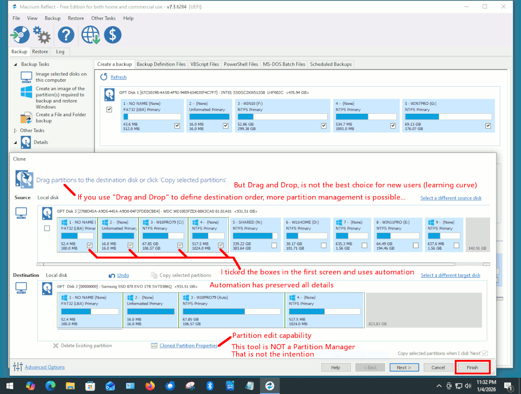Click the Bluetooth taskbar icon
Viewport: 521px width, 394px height.
click(209, 386)
